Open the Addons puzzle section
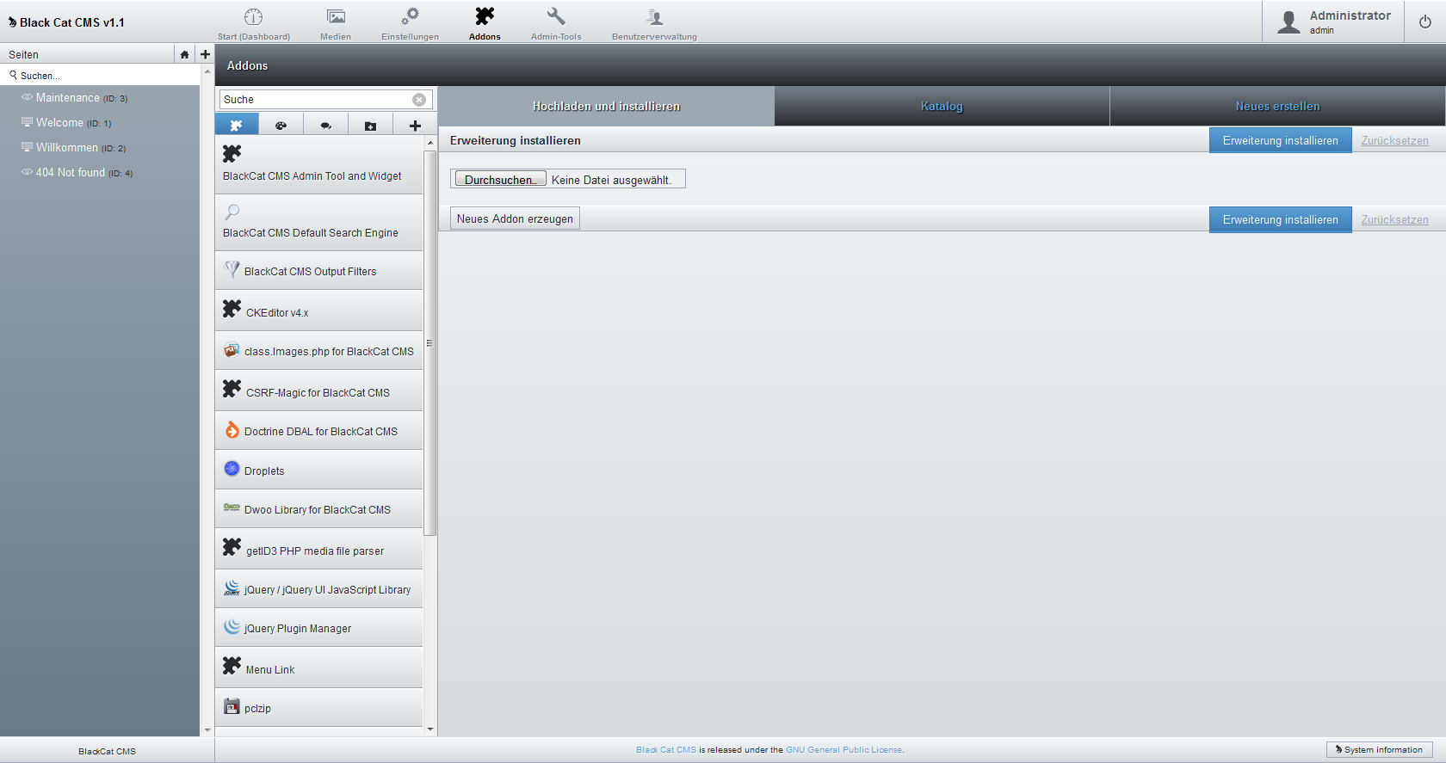Screen dimensions: 1446x763 tap(485, 23)
